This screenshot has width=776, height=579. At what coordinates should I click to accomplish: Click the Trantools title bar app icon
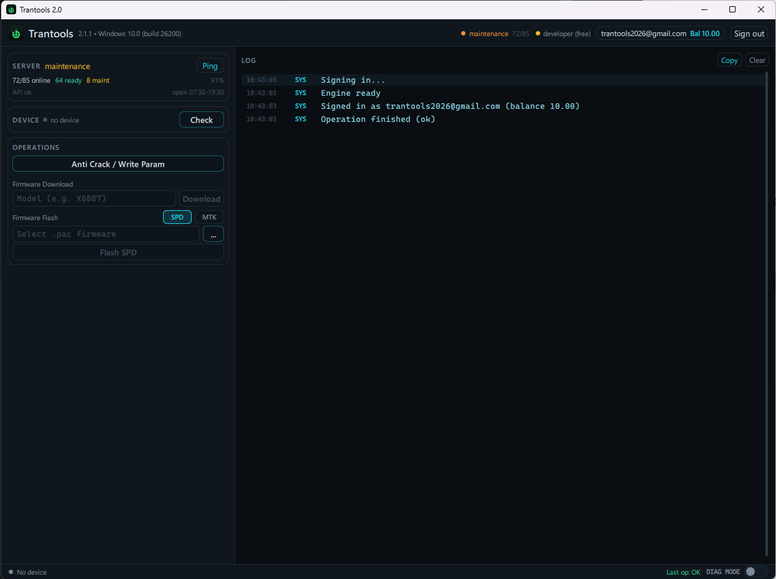click(x=11, y=9)
